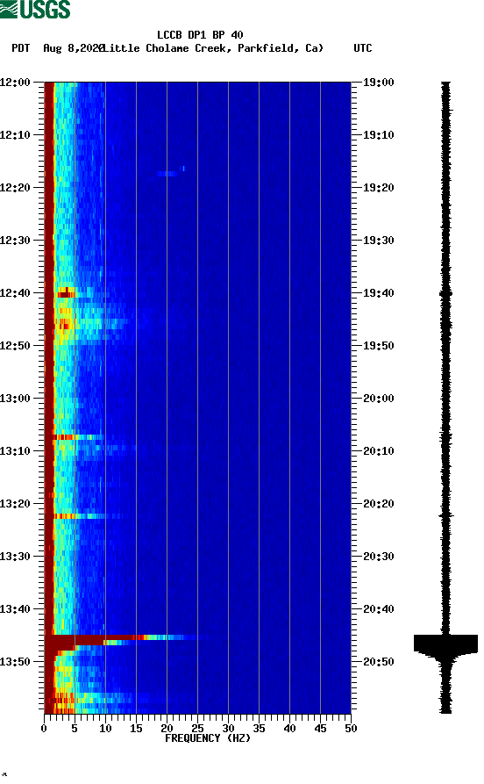Click the 19:20 UTC time label
The image size is (484, 784).
[x=378, y=188]
